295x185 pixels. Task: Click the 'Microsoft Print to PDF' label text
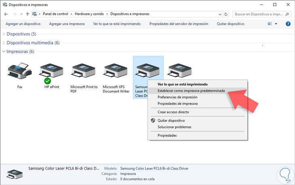pyautogui.click(x=84, y=89)
